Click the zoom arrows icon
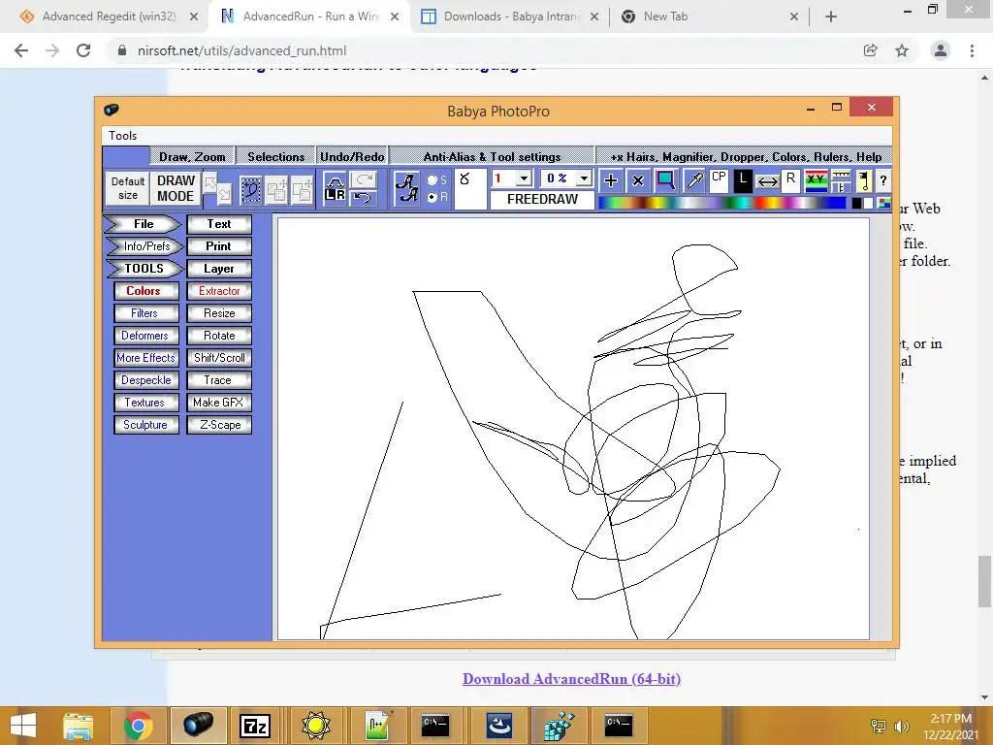The height and width of the screenshot is (745, 993). click(217, 188)
